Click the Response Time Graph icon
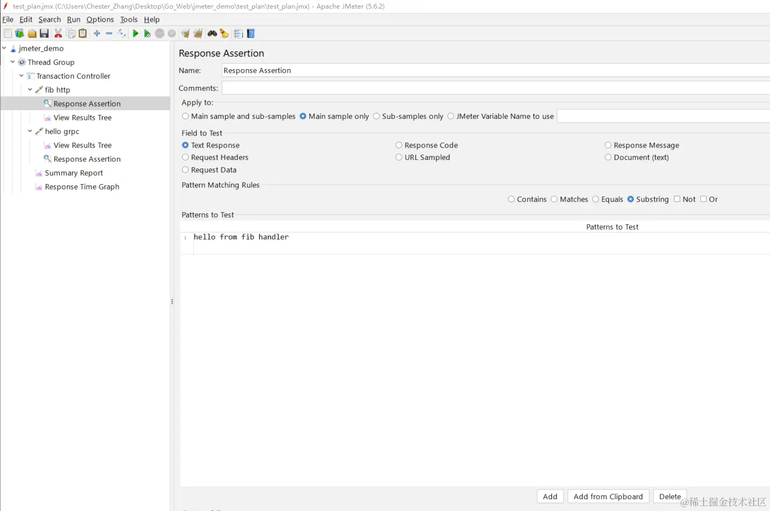This screenshot has width=770, height=511. pos(39,187)
